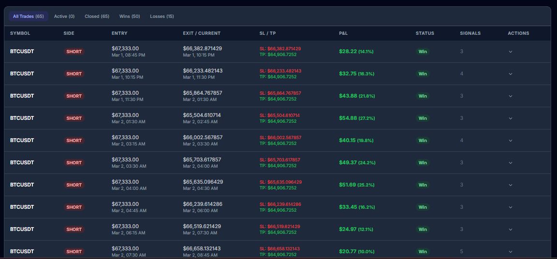Click SHORT badge in the $33.45 row
This screenshot has width=557, height=259.
click(74, 207)
